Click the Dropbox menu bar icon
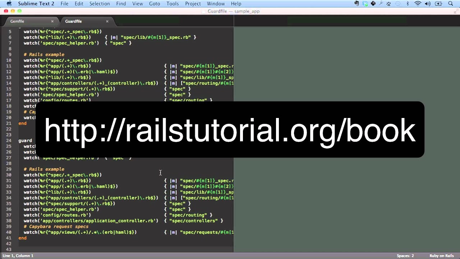The width and height of the screenshot is (460, 259). (x=365, y=4)
